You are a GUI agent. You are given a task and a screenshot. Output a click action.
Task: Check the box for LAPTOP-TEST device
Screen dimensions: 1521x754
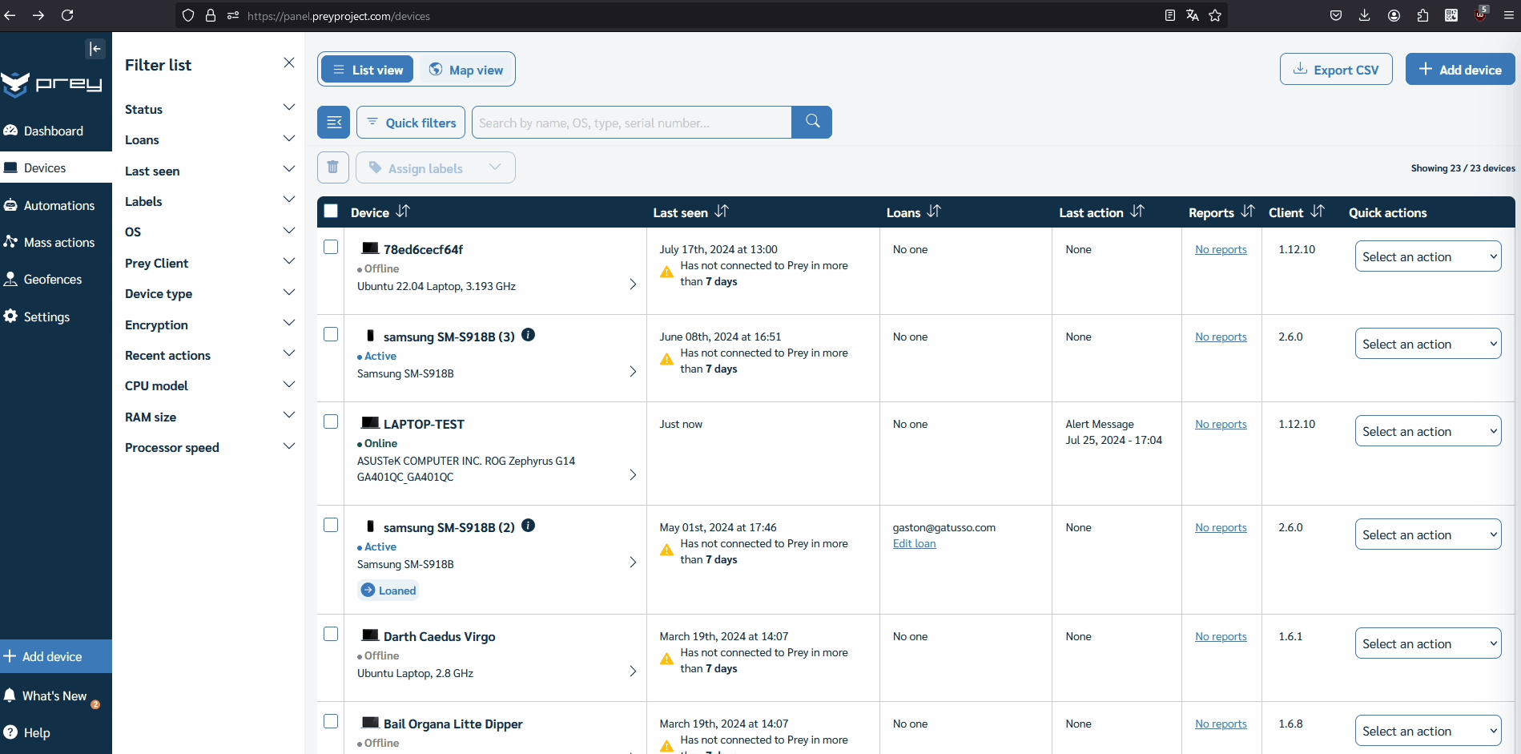331,421
